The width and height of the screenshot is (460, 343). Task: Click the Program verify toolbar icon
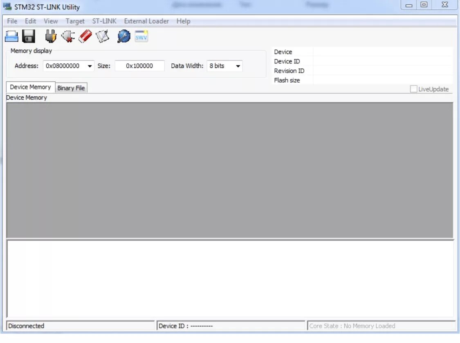tap(102, 36)
